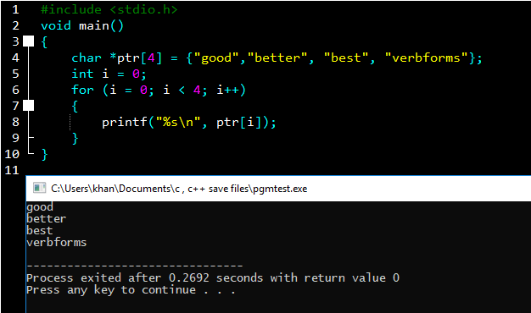Click 'good' in console output

(x=40, y=207)
